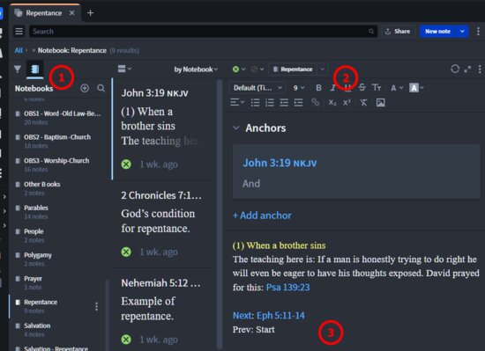Image resolution: width=485 pixels, height=351 pixels.
Task: Toggle bold formatting
Action: tap(318, 88)
